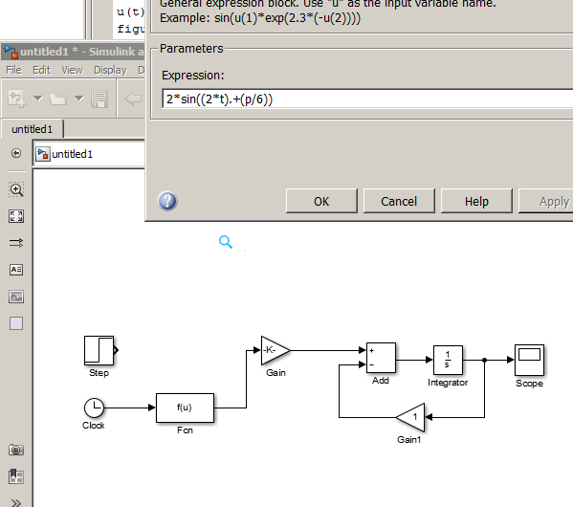Image resolution: width=573 pixels, height=507 pixels.
Task: Open the Display menu
Action: (x=110, y=70)
